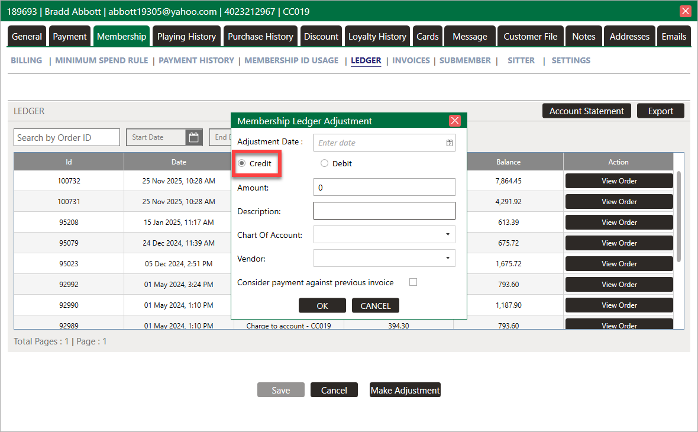This screenshot has width=698, height=432.
Task: Close the Membership Ledger Adjustment dialog
Action: tap(455, 121)
